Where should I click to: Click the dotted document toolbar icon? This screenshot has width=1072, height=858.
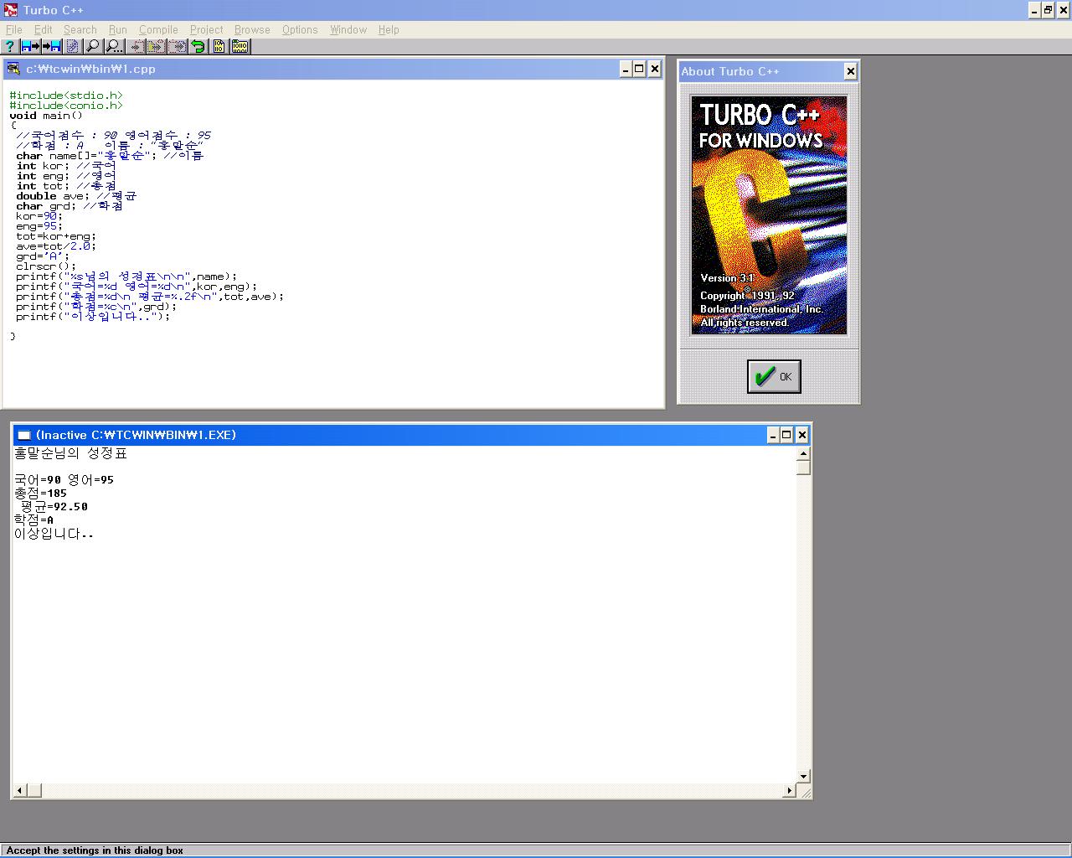tap(73, 47)
